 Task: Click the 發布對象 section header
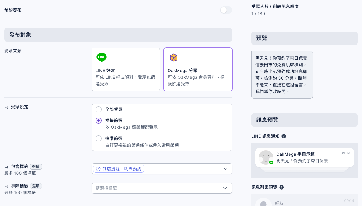coord(118,35)
